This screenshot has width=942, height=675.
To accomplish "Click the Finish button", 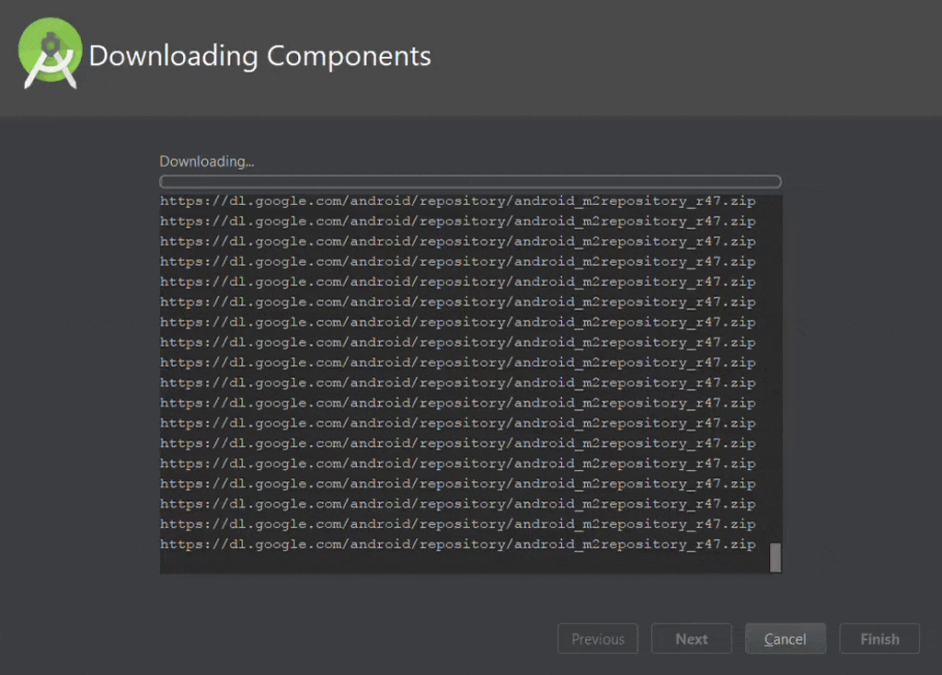I will pos(879,639).
